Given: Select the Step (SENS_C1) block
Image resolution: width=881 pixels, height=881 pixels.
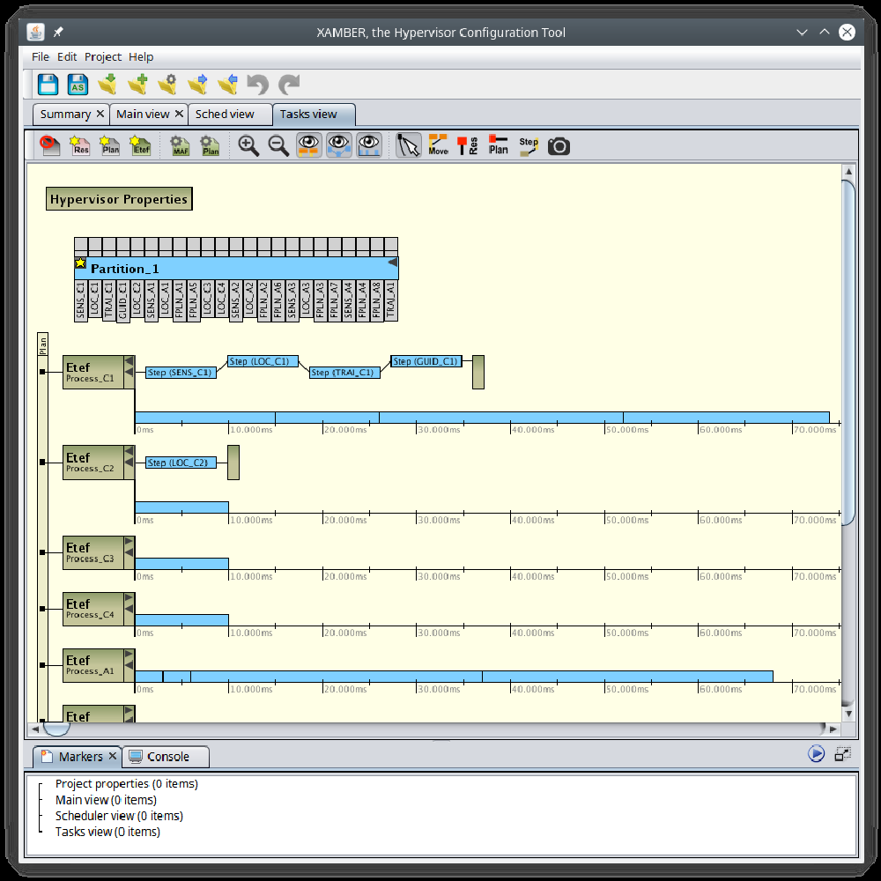Looking at the screenshot, I should pos(181,372).
